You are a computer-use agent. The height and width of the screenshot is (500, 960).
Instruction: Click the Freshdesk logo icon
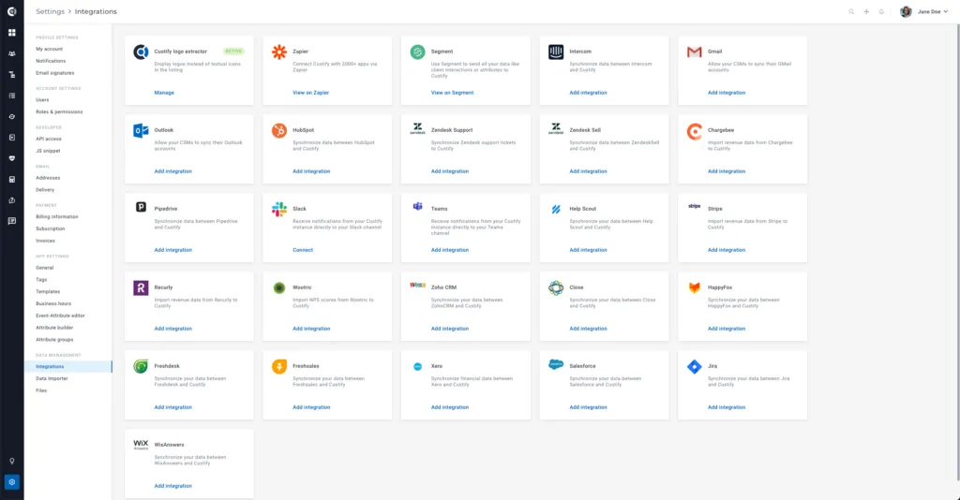tap(141, 366)
